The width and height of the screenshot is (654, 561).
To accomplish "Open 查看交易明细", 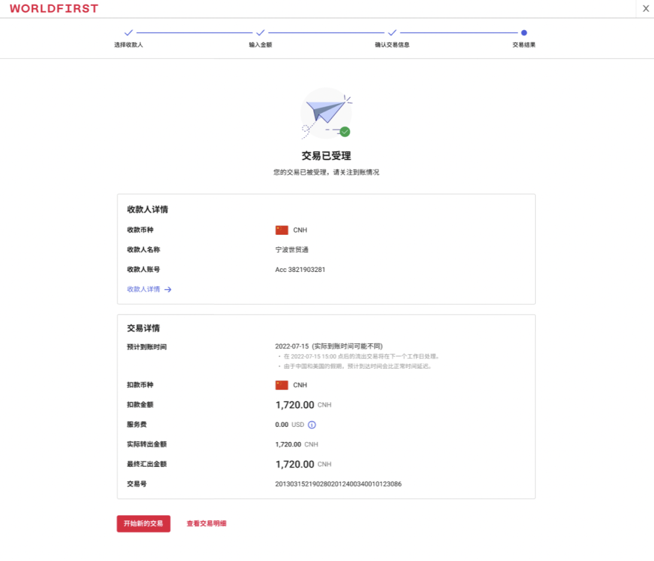I will tap(207, 524).
